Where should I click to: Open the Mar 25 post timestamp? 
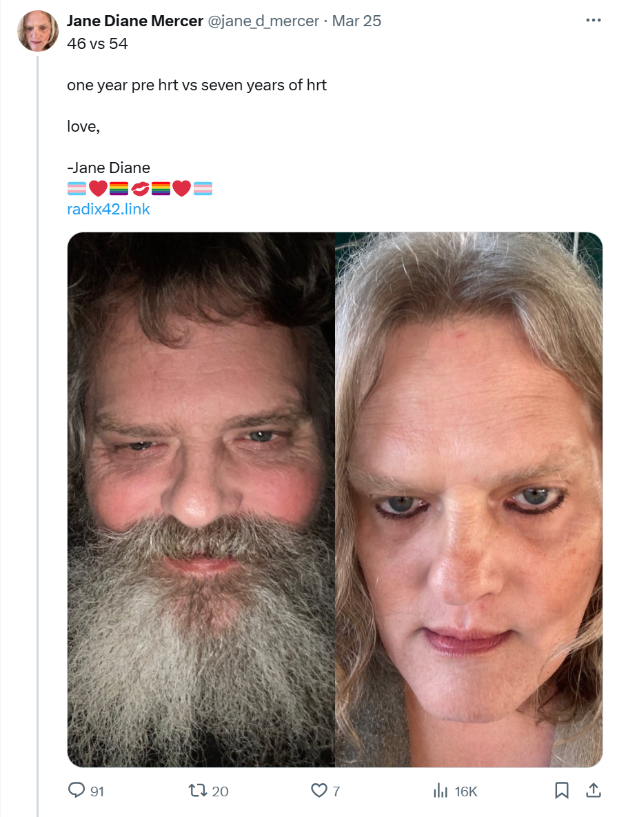pos(356,21)
